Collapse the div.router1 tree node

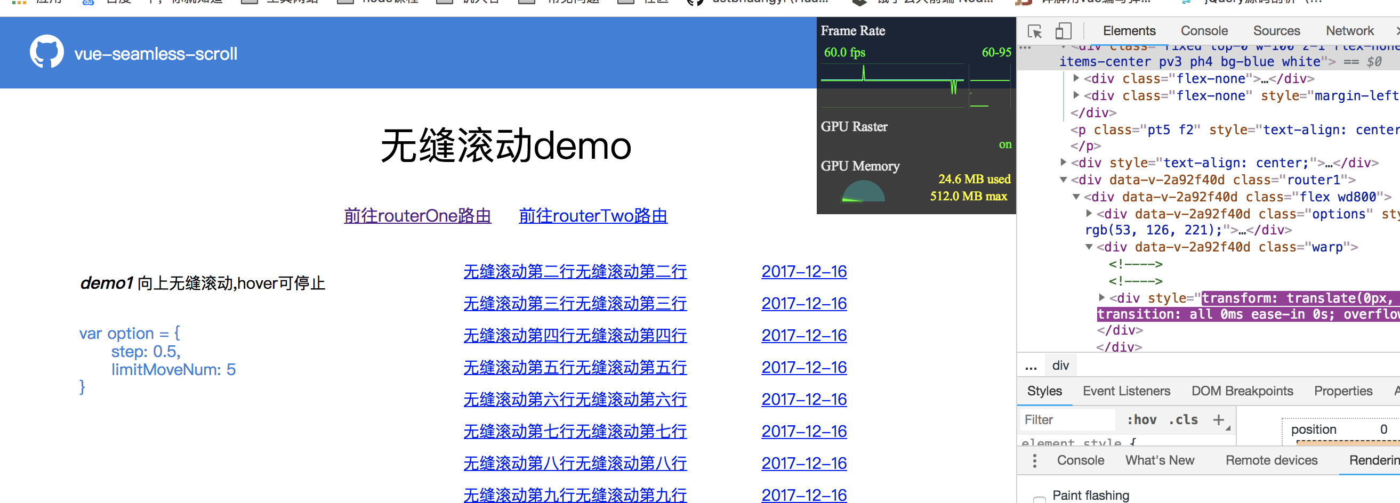pos(1064,180)
